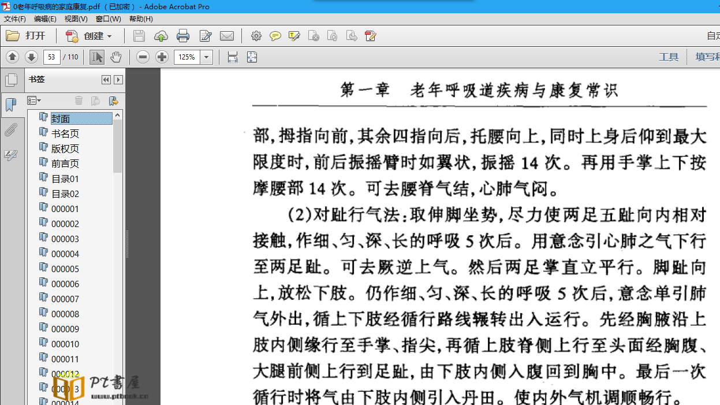The width and height of the screenshot is (720, 405).
Task: Zoom in with the plus button
Action: (x=162, y=57)
